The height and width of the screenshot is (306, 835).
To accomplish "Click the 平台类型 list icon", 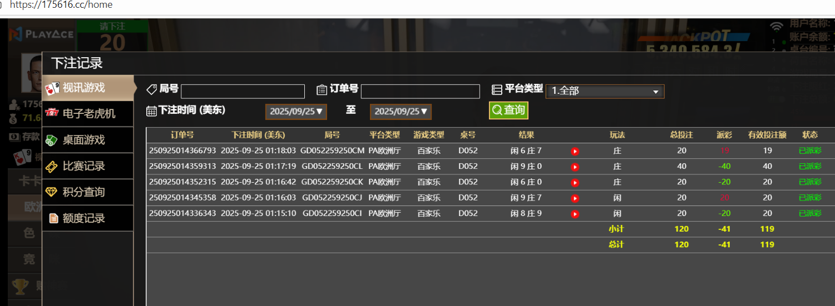I will (x=497, y=89).
